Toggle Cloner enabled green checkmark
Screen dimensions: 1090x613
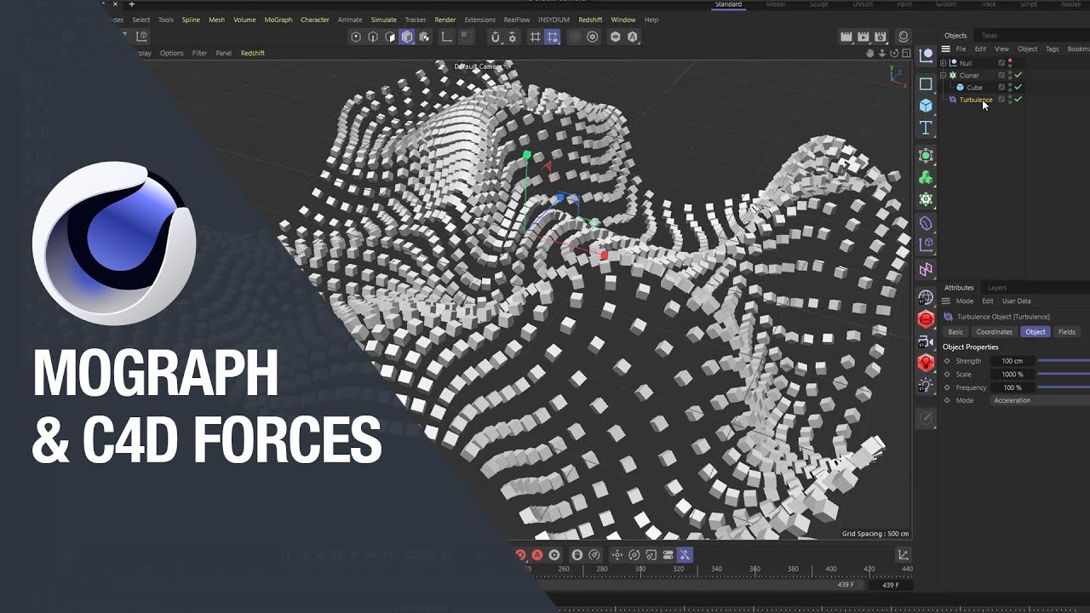[x=1018, y=75]
